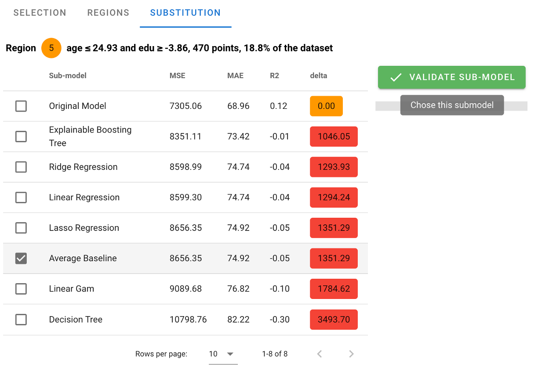Sort by the delta column header

pyautogui.click(x=319, y=76)
